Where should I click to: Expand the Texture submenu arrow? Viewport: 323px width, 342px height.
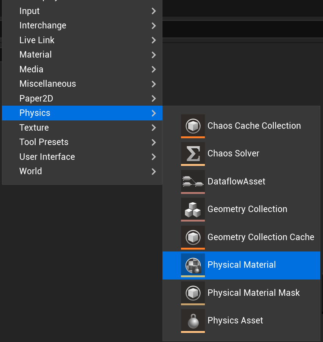pyautogui.click(x=154, y=128)
